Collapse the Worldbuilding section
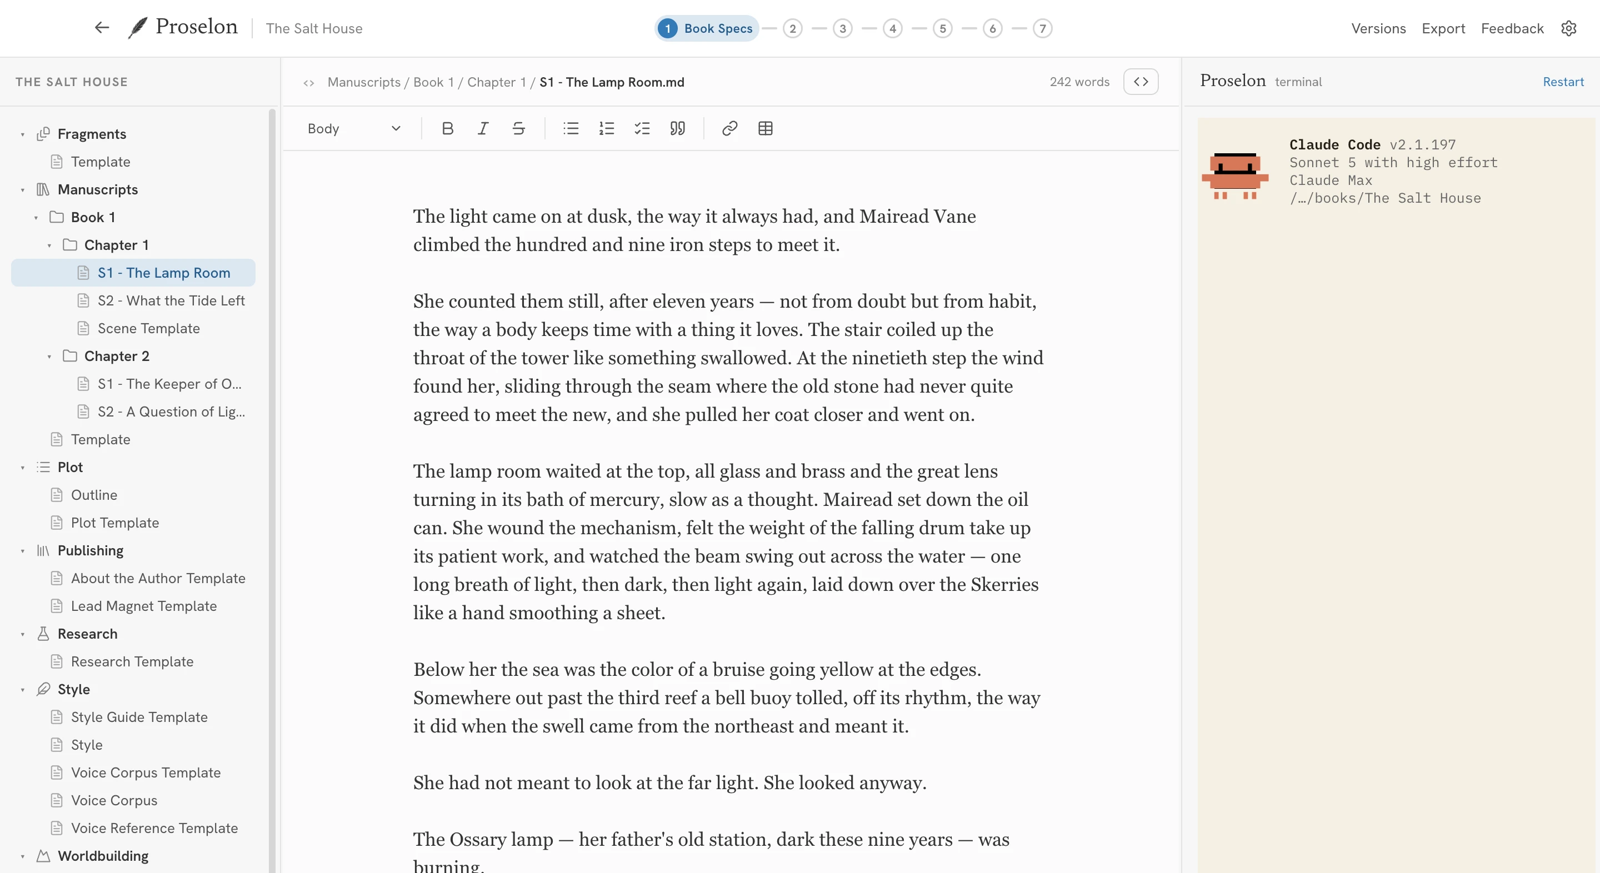The image size is (1600, 873). 22,856
